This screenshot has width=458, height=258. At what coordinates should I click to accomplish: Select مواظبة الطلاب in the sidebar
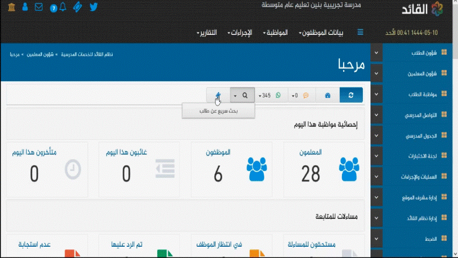tap(413, 94)
